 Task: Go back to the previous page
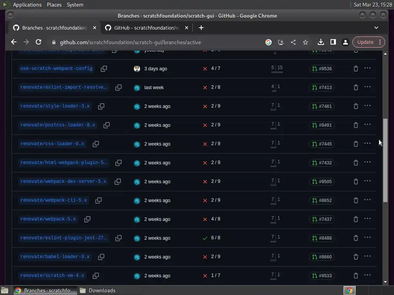click(14, 42)
